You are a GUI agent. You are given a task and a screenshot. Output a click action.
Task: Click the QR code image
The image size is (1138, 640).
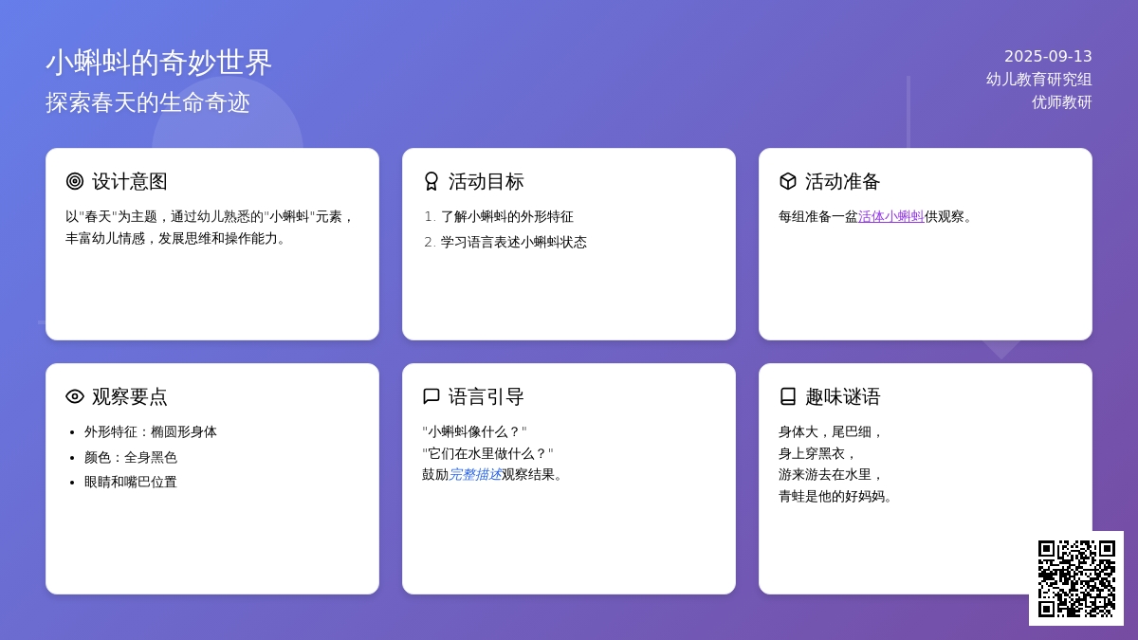(x=1076, y=578)
